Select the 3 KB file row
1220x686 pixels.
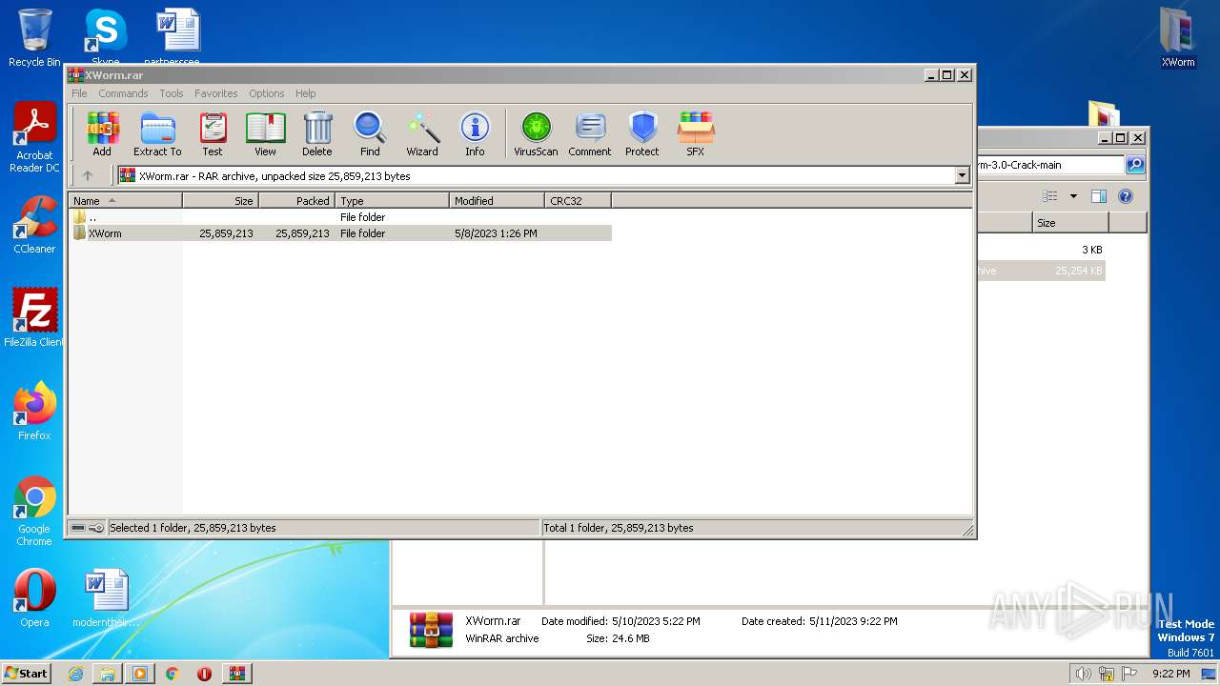(1042, 250)
